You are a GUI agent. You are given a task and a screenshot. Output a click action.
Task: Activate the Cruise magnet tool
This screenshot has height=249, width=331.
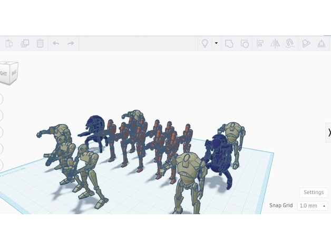coord(289,44)
